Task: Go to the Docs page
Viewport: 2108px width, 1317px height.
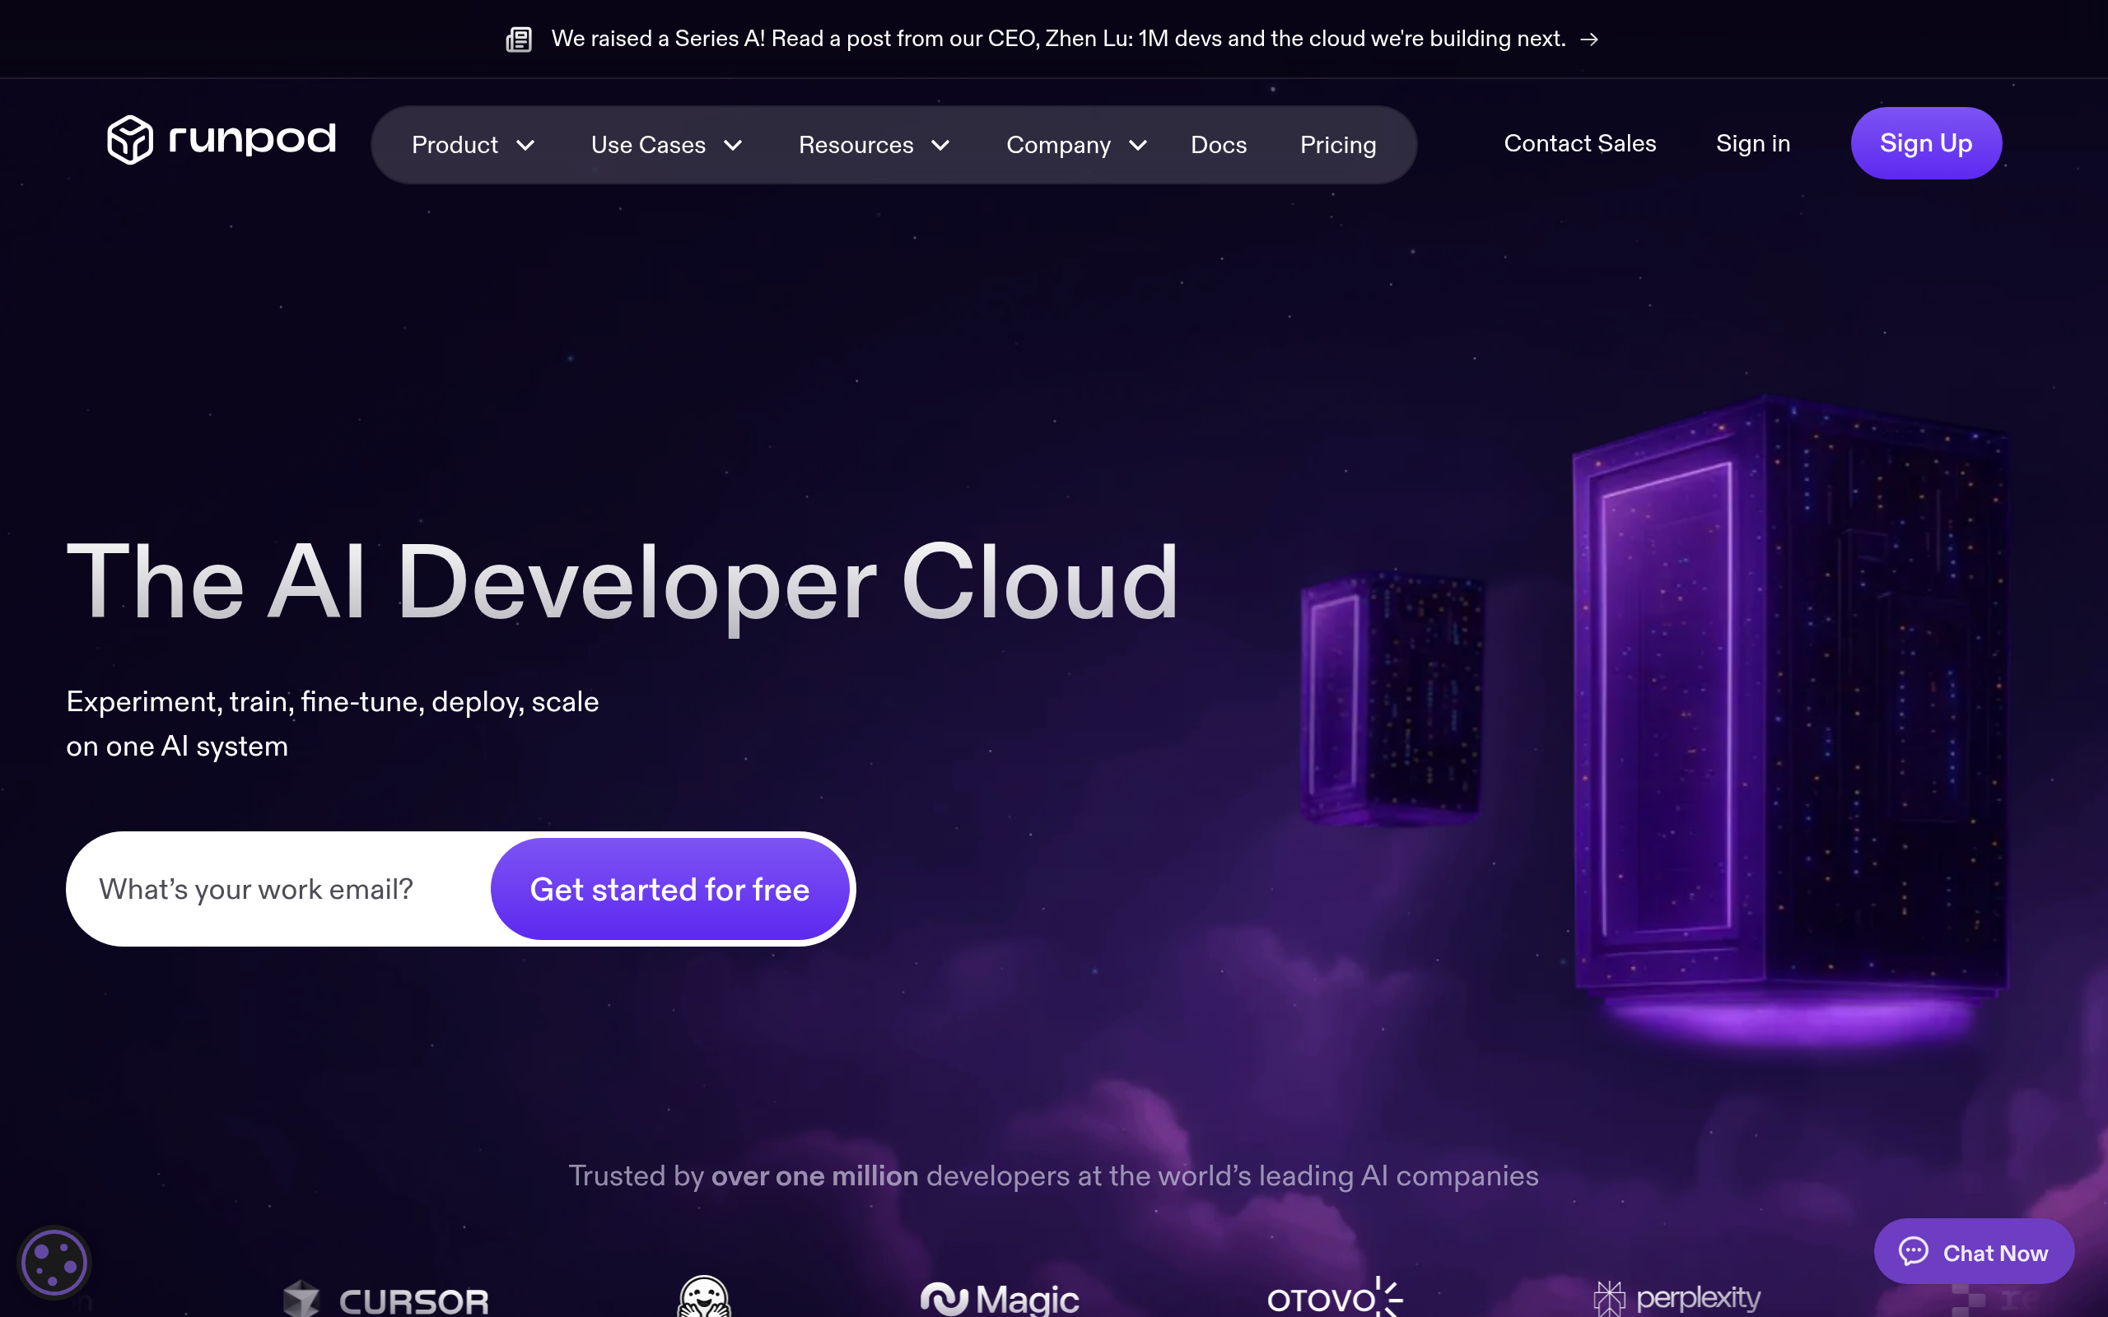Action: 1219,146
